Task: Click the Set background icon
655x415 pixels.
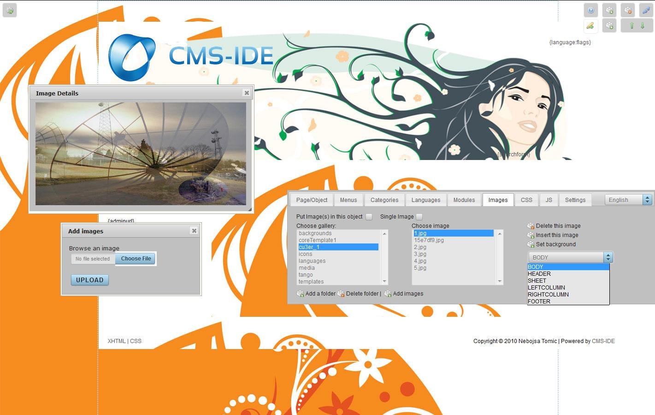Action: point(531,244)
